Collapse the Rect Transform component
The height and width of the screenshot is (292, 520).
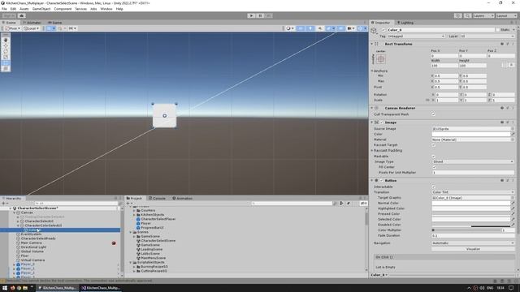pos(372,44)
